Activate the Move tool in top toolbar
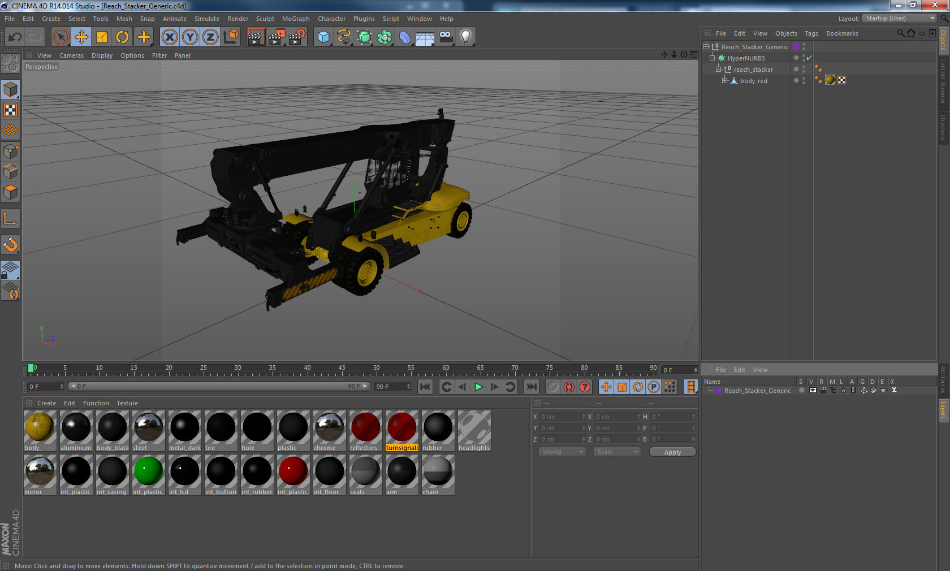Screen dimensions: 950x571 click(81, 37)
